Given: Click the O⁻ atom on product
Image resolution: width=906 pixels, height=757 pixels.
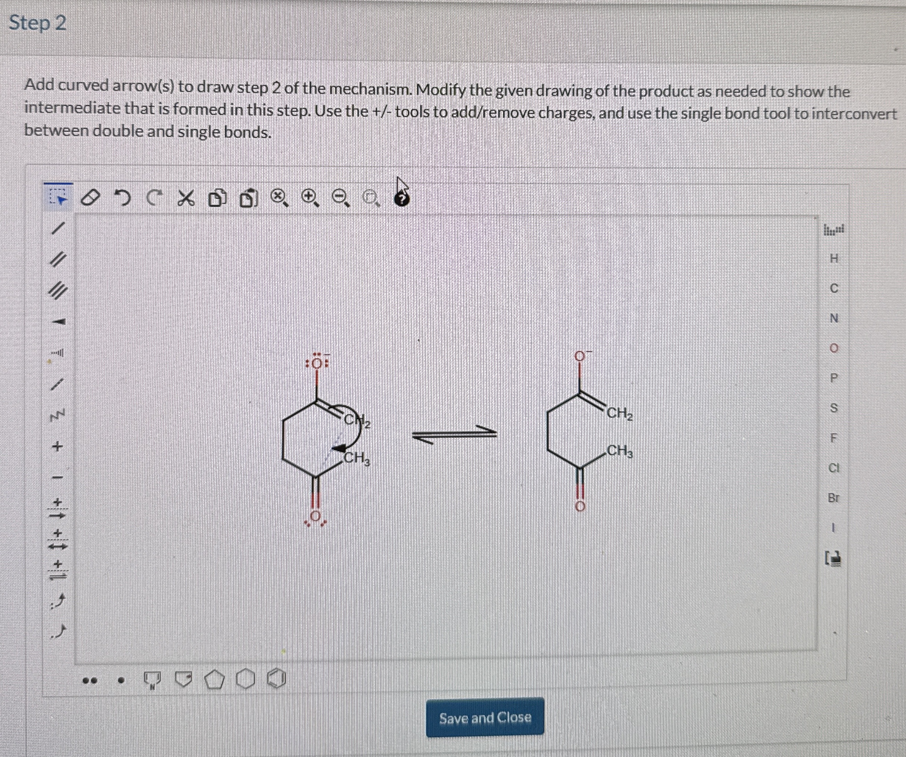Looking at the screenshot, I should (580, 356).
